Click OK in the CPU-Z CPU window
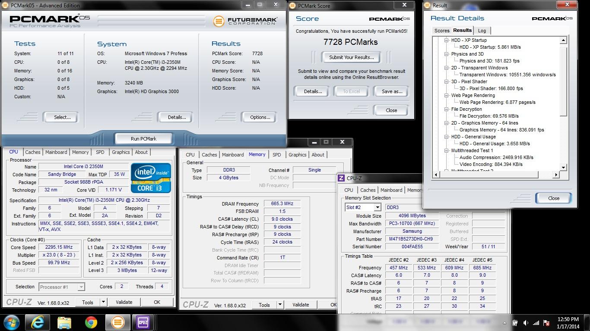 pos(157,302)
